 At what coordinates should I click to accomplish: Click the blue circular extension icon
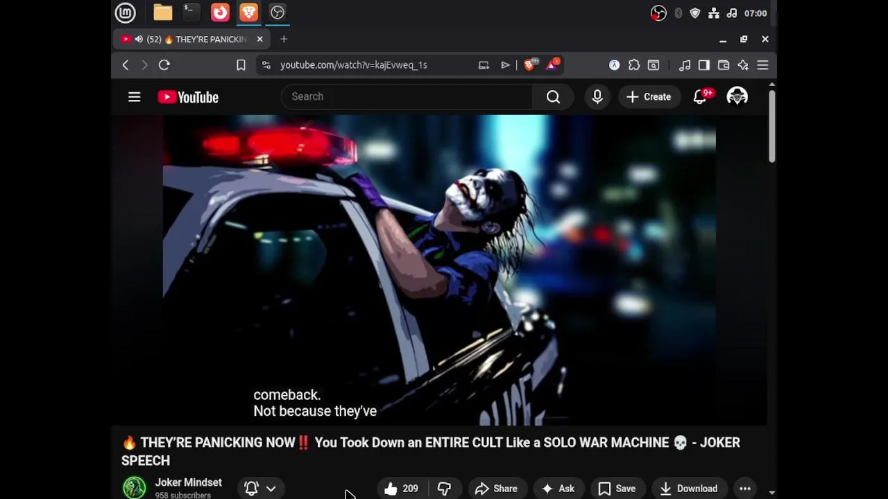615,65
